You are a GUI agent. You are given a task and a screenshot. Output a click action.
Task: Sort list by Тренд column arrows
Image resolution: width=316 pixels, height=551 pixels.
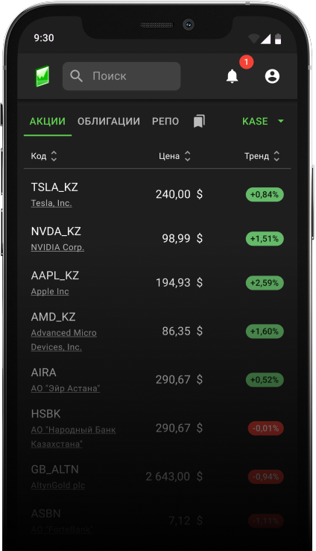pos(276,156)
